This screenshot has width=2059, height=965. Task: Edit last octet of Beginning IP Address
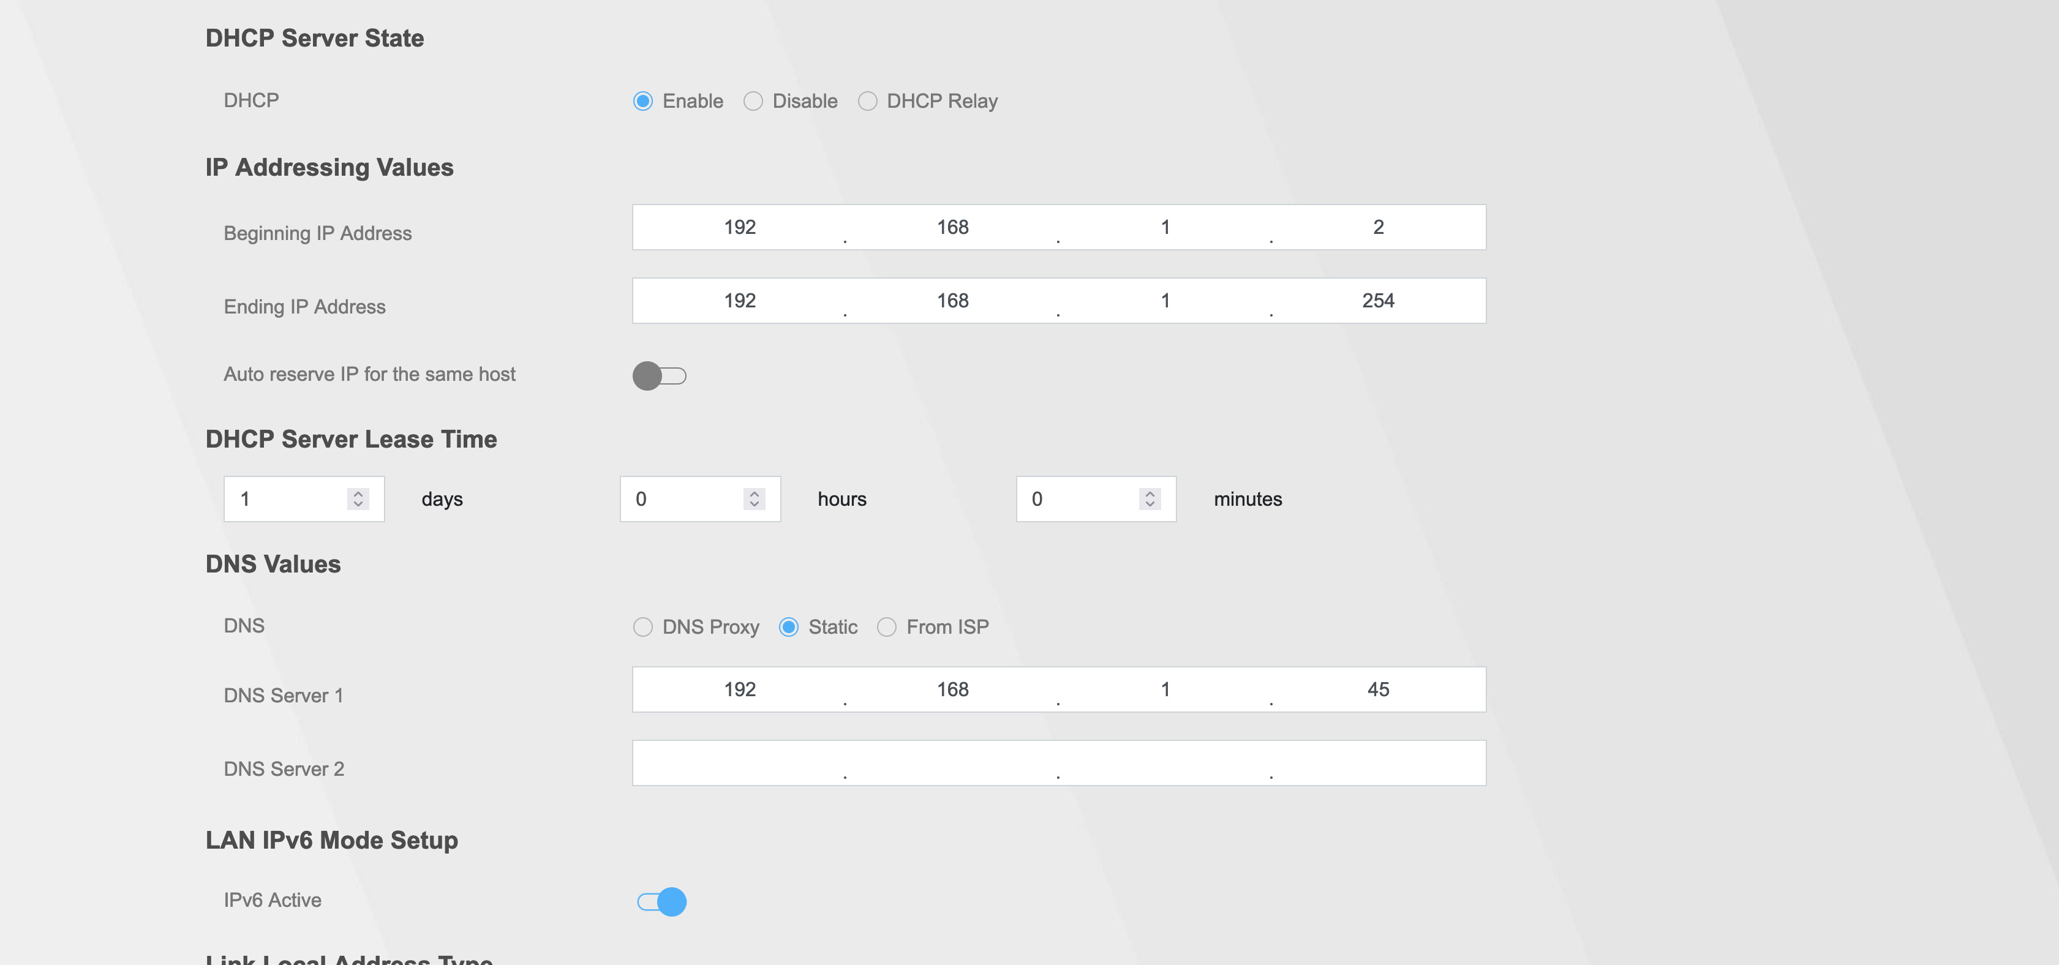1378,228
